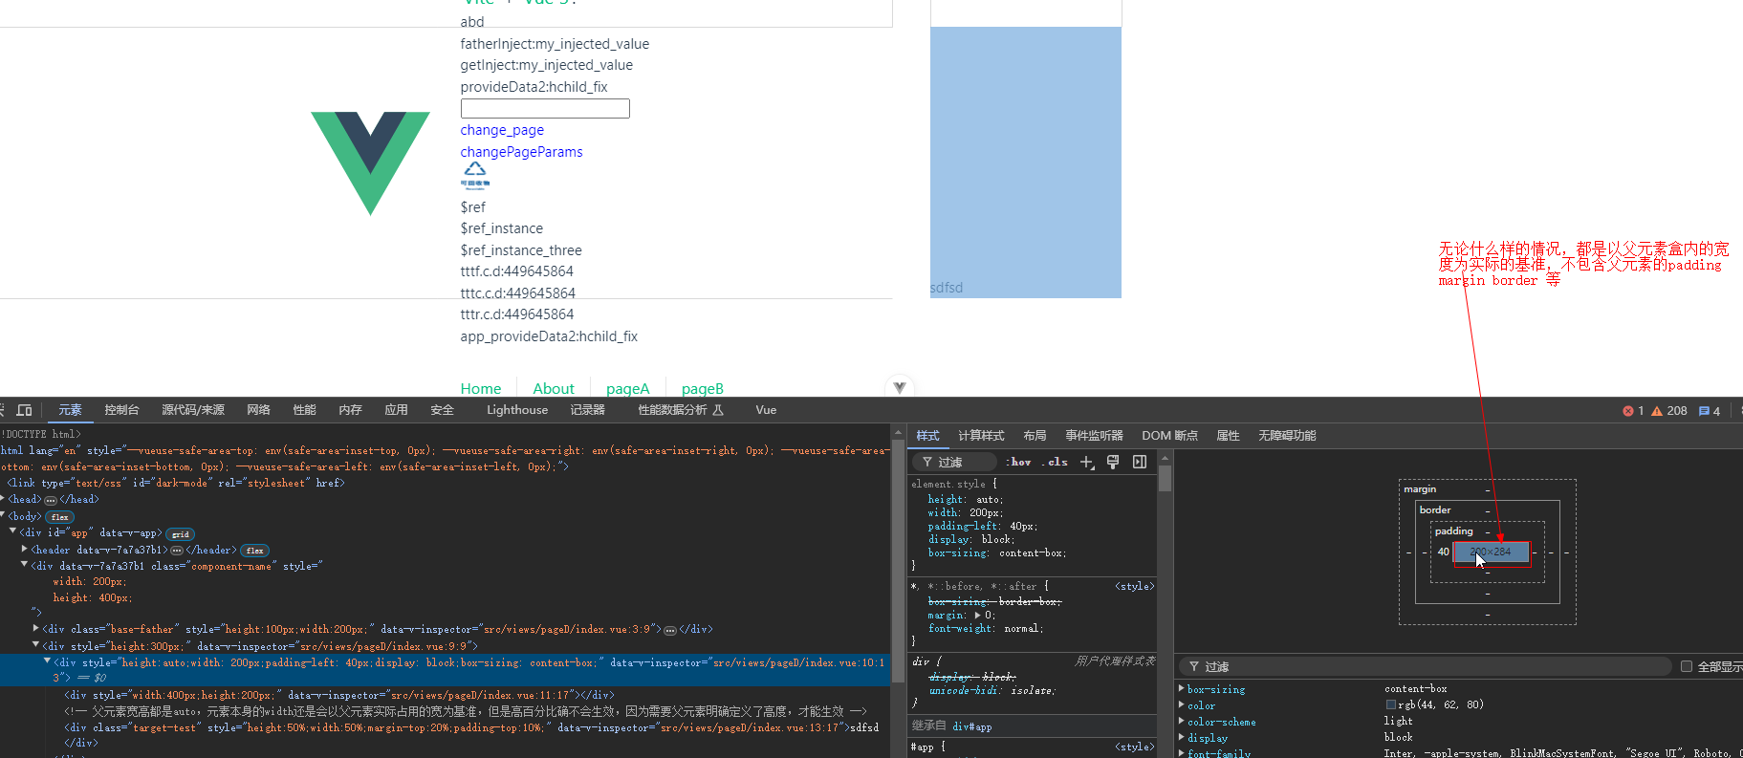This screenshot has height=758, width=1743.
Task: Open the 内存 Memory tab
Action: point(350,410)
